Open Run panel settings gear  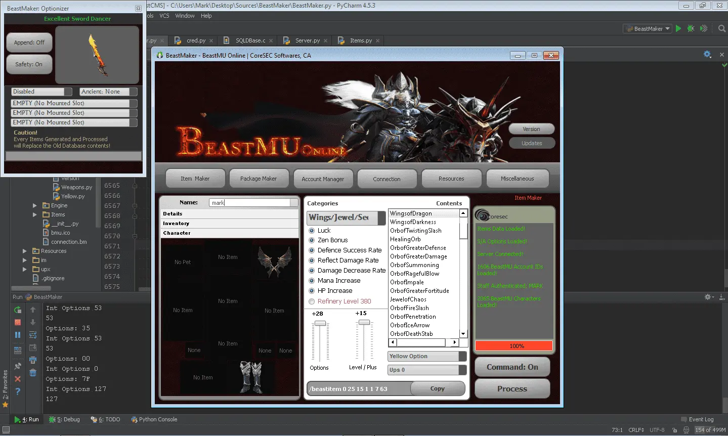click(709, 297)
